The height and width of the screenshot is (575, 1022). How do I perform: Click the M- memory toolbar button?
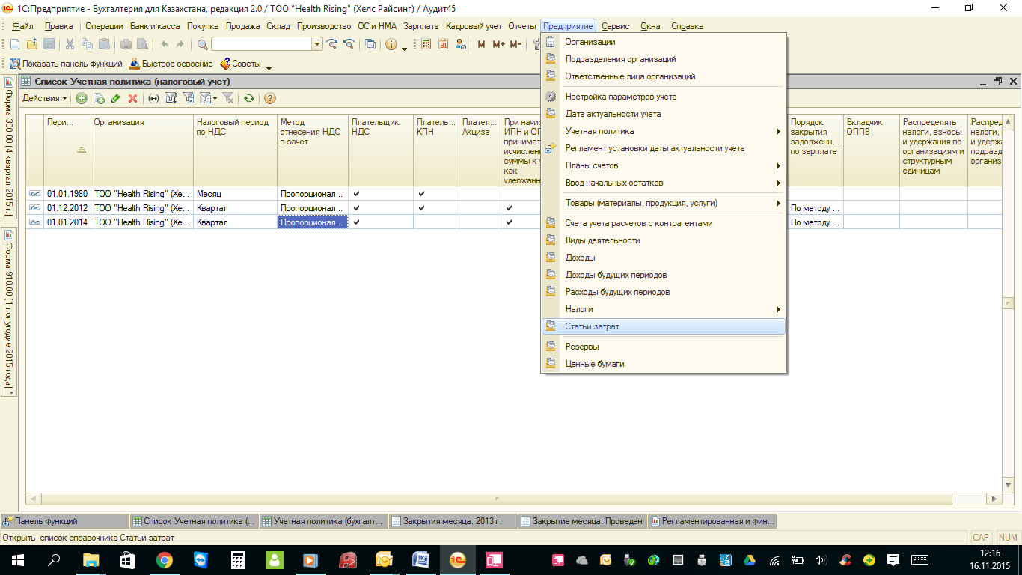pos(515,44)
